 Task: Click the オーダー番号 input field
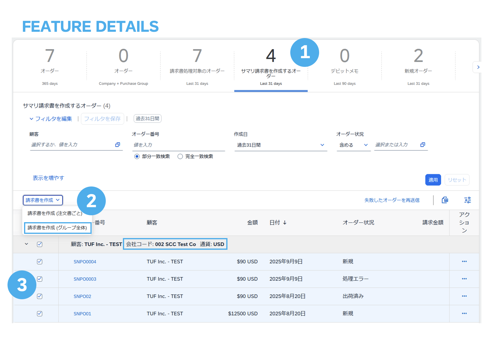click(x=178, y=145)
